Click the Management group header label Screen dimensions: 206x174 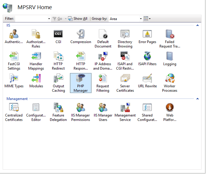(x=17, y=99)
